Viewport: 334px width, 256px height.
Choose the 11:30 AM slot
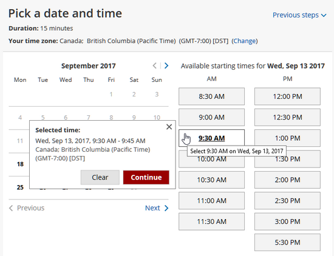coord(211,221)
